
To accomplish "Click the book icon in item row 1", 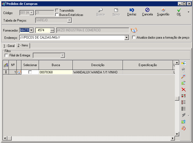I will click(19, 72).
